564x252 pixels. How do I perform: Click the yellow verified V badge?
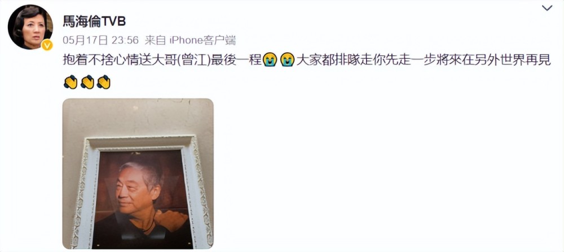pos(47,45)
